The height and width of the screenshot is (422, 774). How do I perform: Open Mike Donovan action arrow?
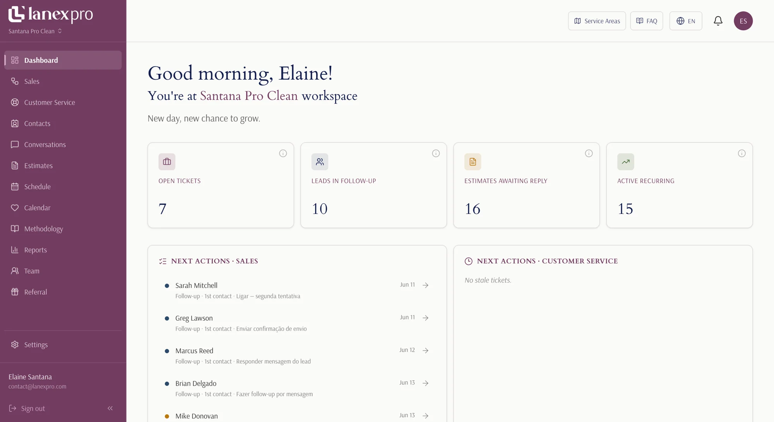[425, 416]
